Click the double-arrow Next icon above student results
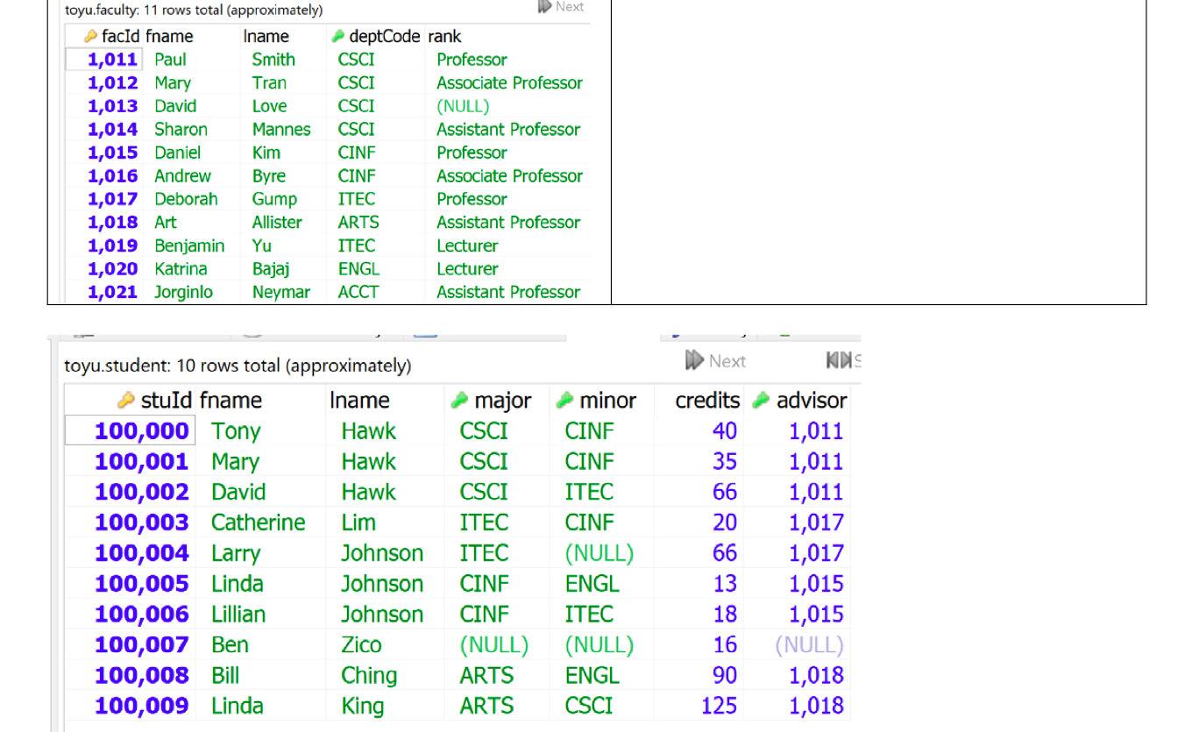 693,360
